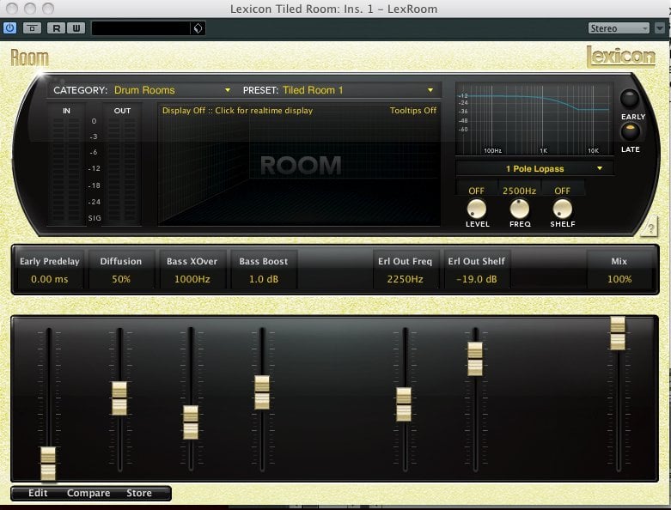
Task: Click the Mix fader handle
Action: (618, 333)
